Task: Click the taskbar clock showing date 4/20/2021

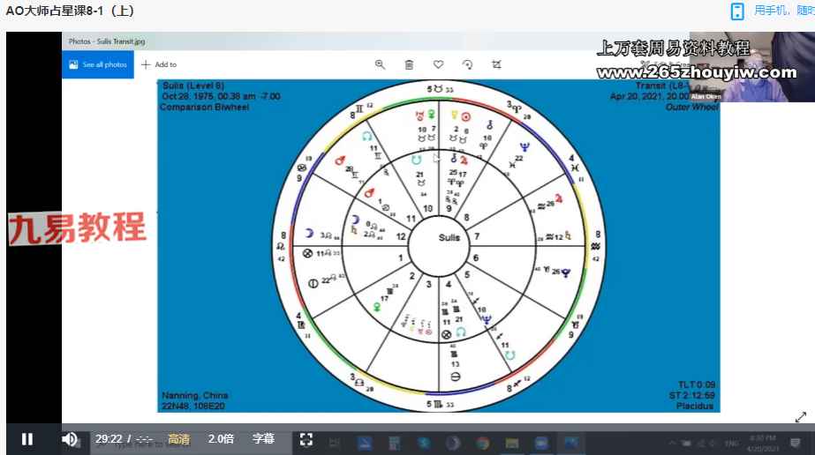Action: 763,444
